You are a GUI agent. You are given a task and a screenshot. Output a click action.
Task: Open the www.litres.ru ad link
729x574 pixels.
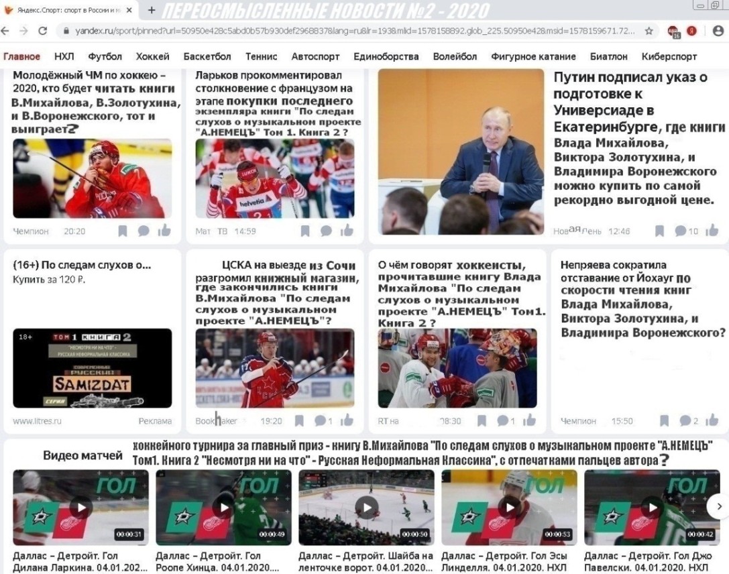pos(37,421)
